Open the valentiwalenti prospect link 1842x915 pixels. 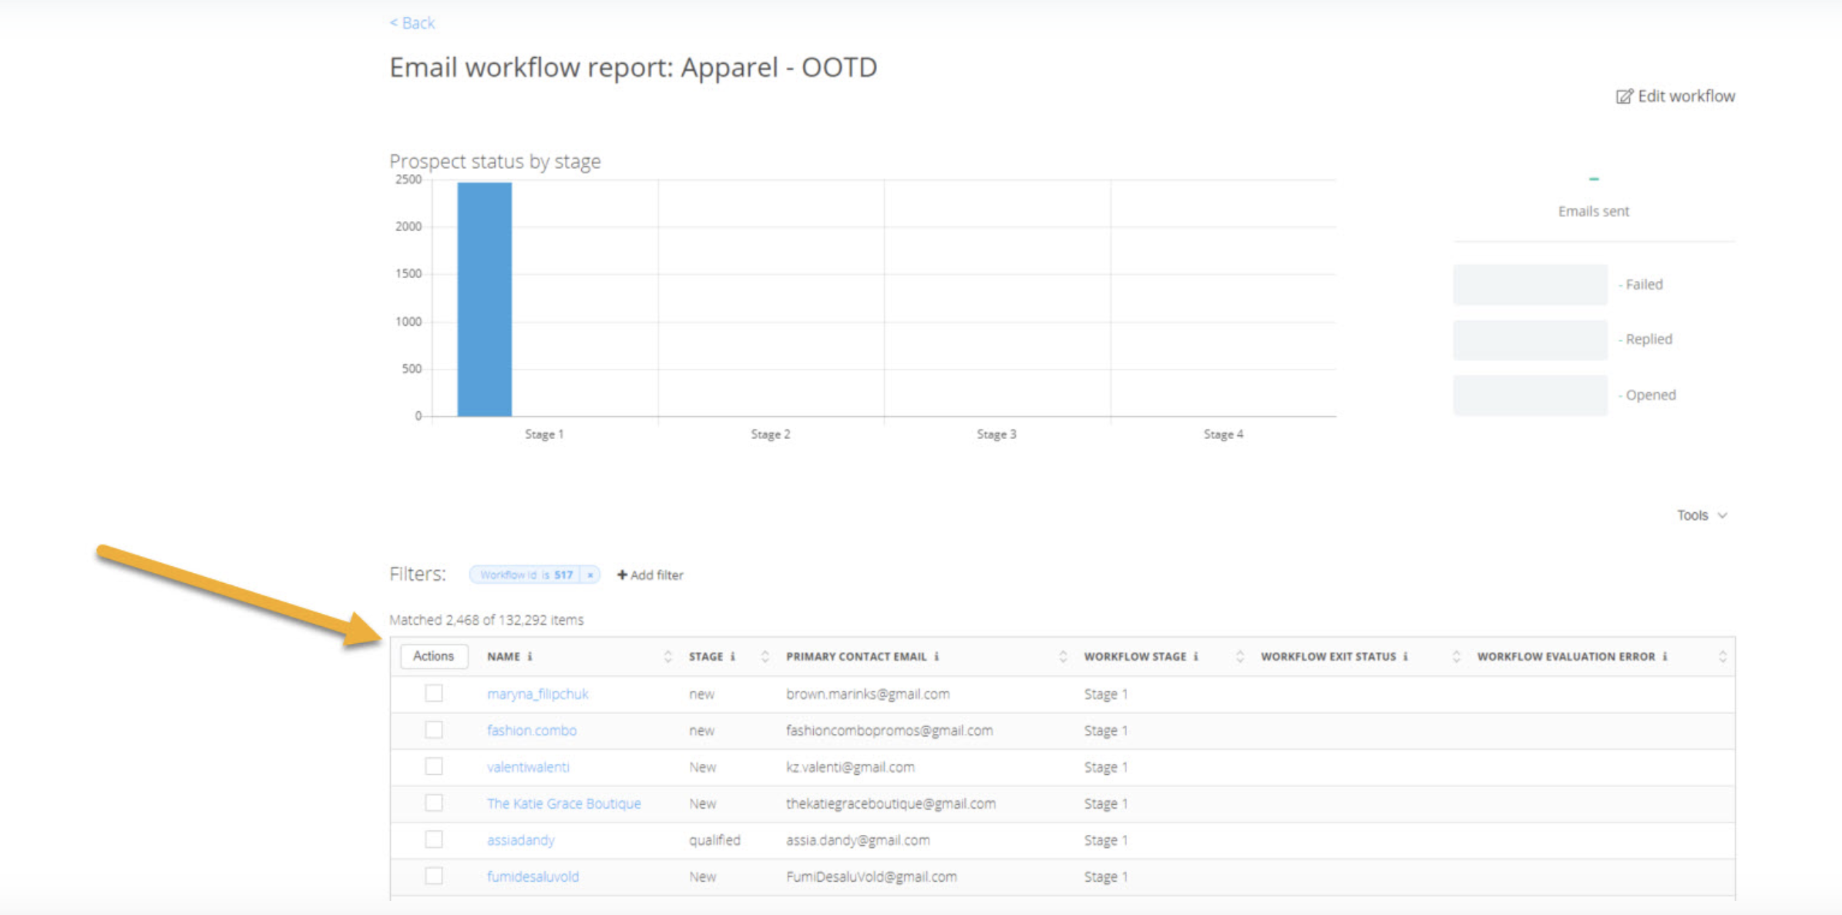pyautogui.click(x=528, y=767)
